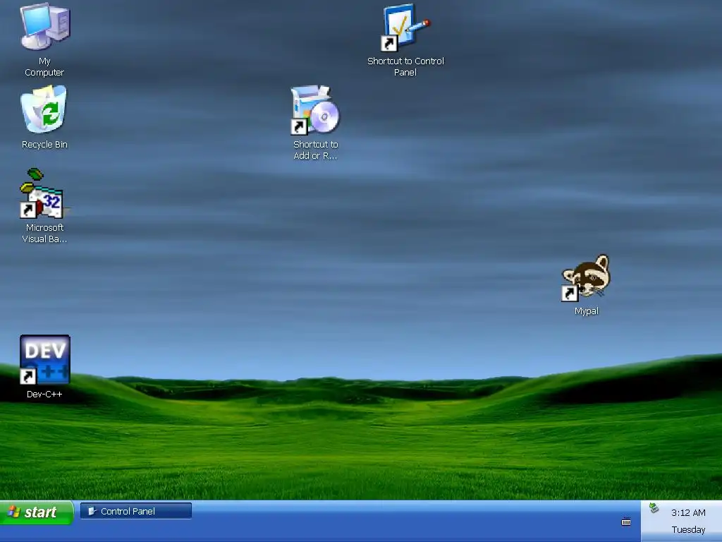Screen dimensions: 722x542
Task: Click the 'Mypal' icon label
Action: click(x=586, y=311)
